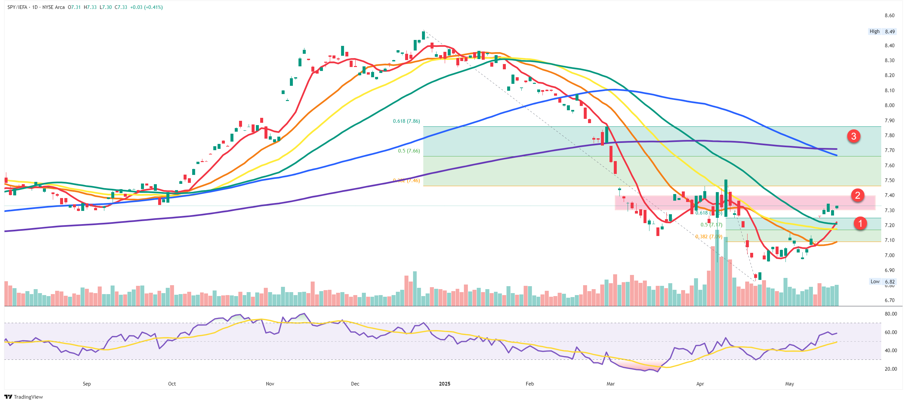Select the 0.618 (7.86) Fibonacci level label

click(x=406, y=121)
